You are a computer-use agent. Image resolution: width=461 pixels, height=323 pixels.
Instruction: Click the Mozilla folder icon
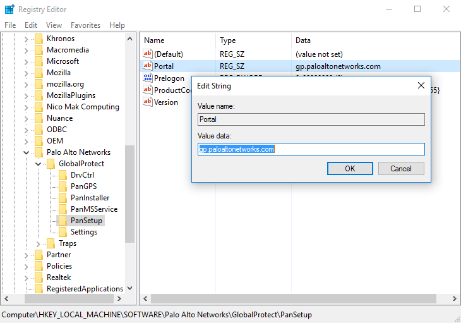tap(39, 73)
